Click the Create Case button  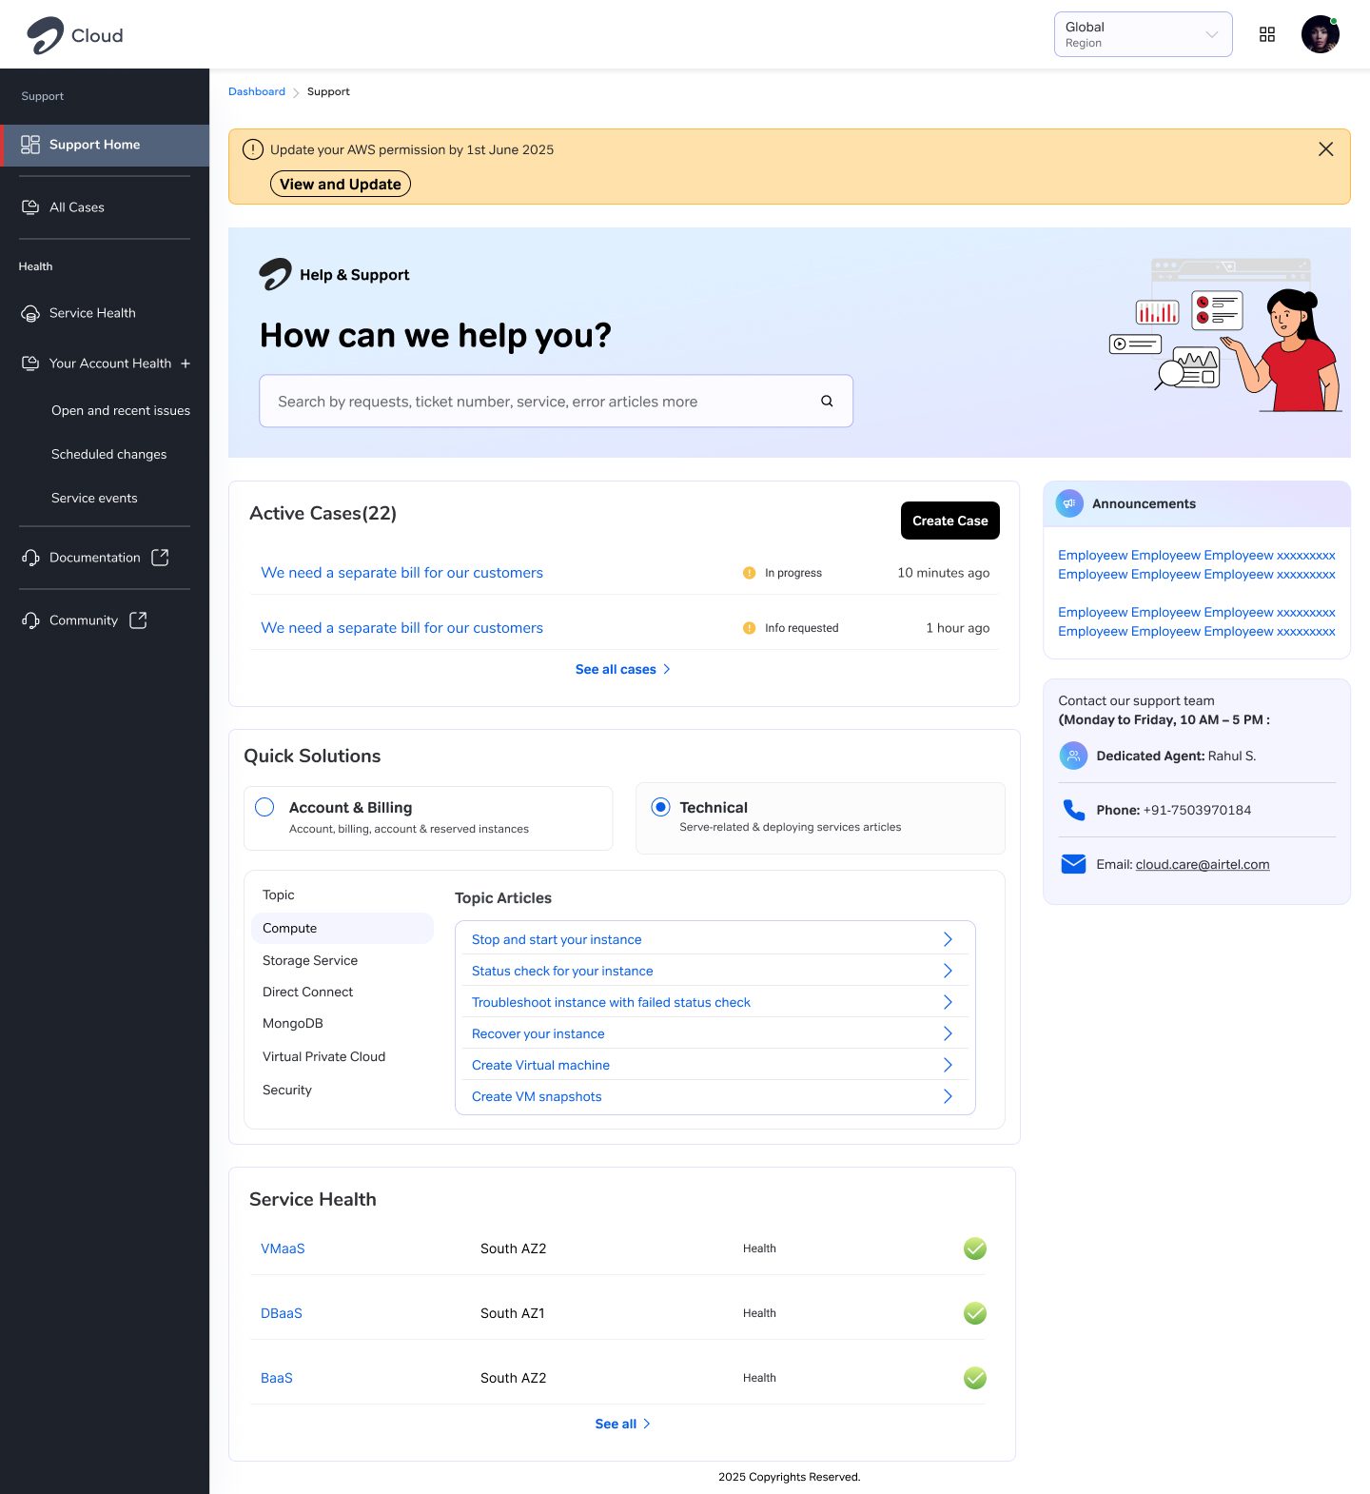tap(949, 521)
